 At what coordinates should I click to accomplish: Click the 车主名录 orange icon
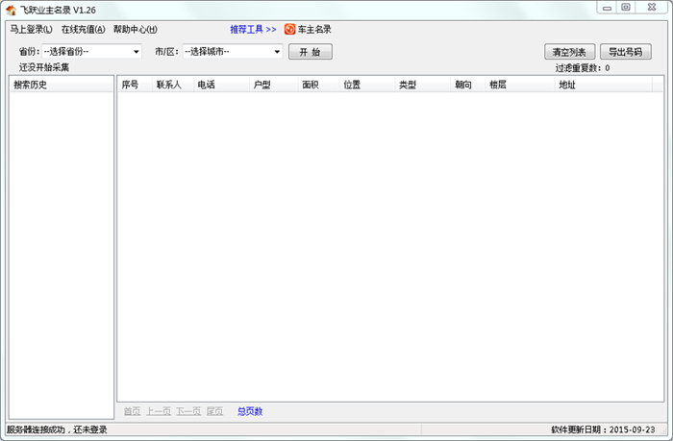pyautogui.click(x=289, y=29)
